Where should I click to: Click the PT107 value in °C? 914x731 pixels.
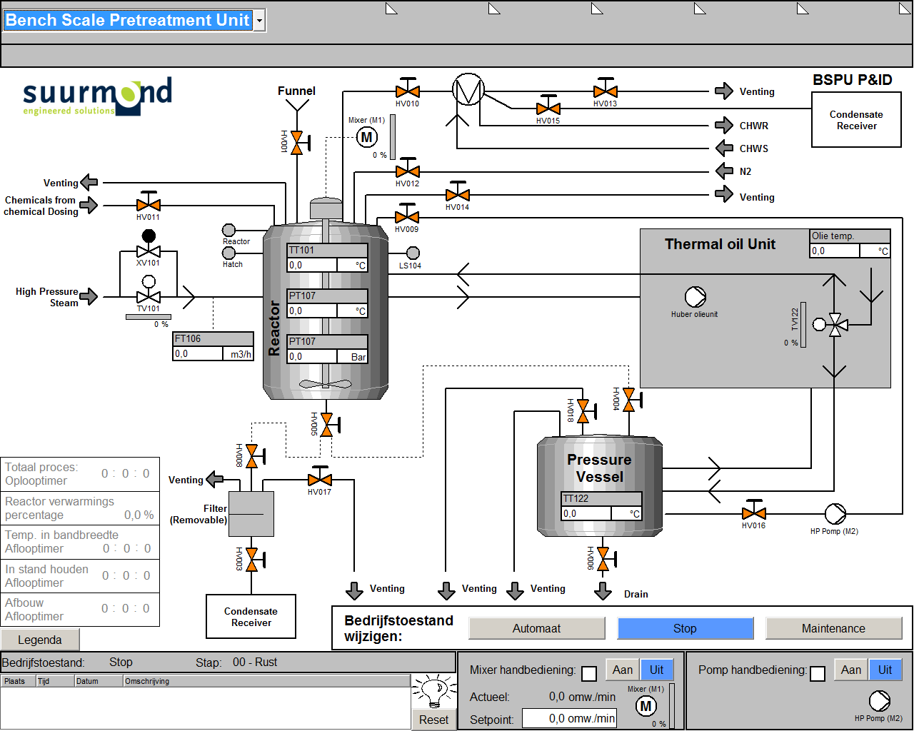tap(312, 311)
